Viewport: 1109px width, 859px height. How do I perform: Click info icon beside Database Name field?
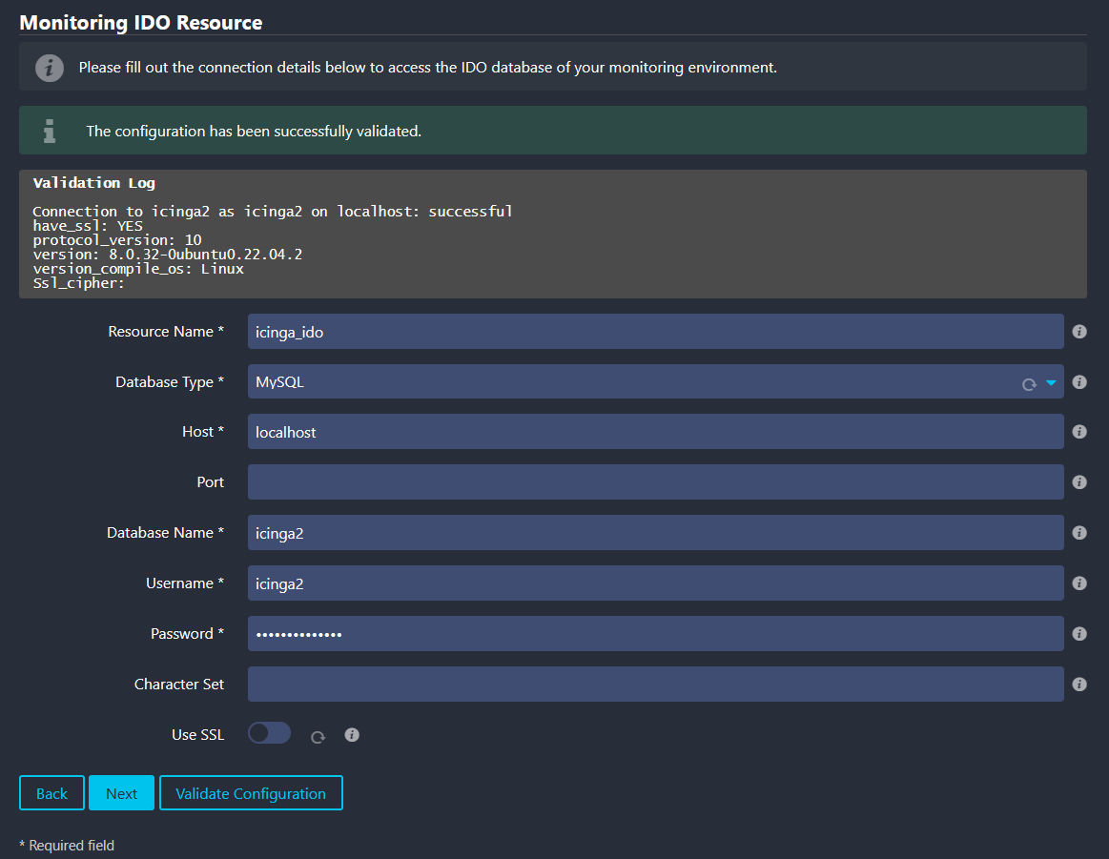(x=1079, y=533)
